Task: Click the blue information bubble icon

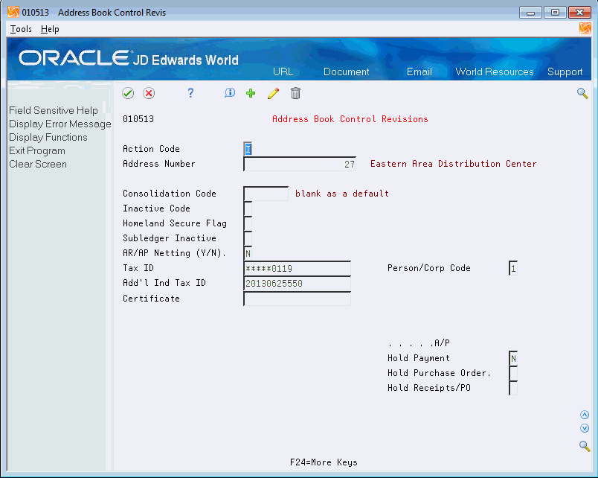Action: pyautogui.click(x=230, y=93)
